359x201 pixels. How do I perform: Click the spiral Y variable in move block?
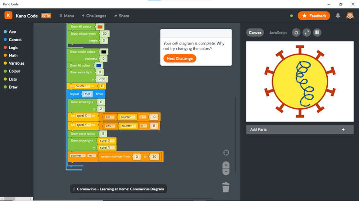pyautogui.click(x=107, y=148)
